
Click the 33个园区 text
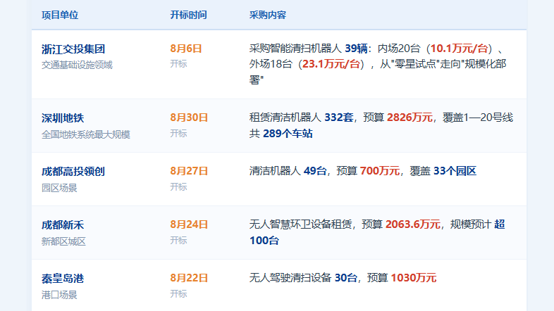coord(455,171)
